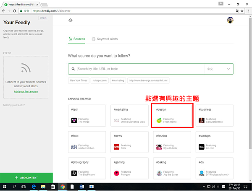Click the New York Times suggestion
Viewport: 252px width, 192px height.
click(79, 80)
